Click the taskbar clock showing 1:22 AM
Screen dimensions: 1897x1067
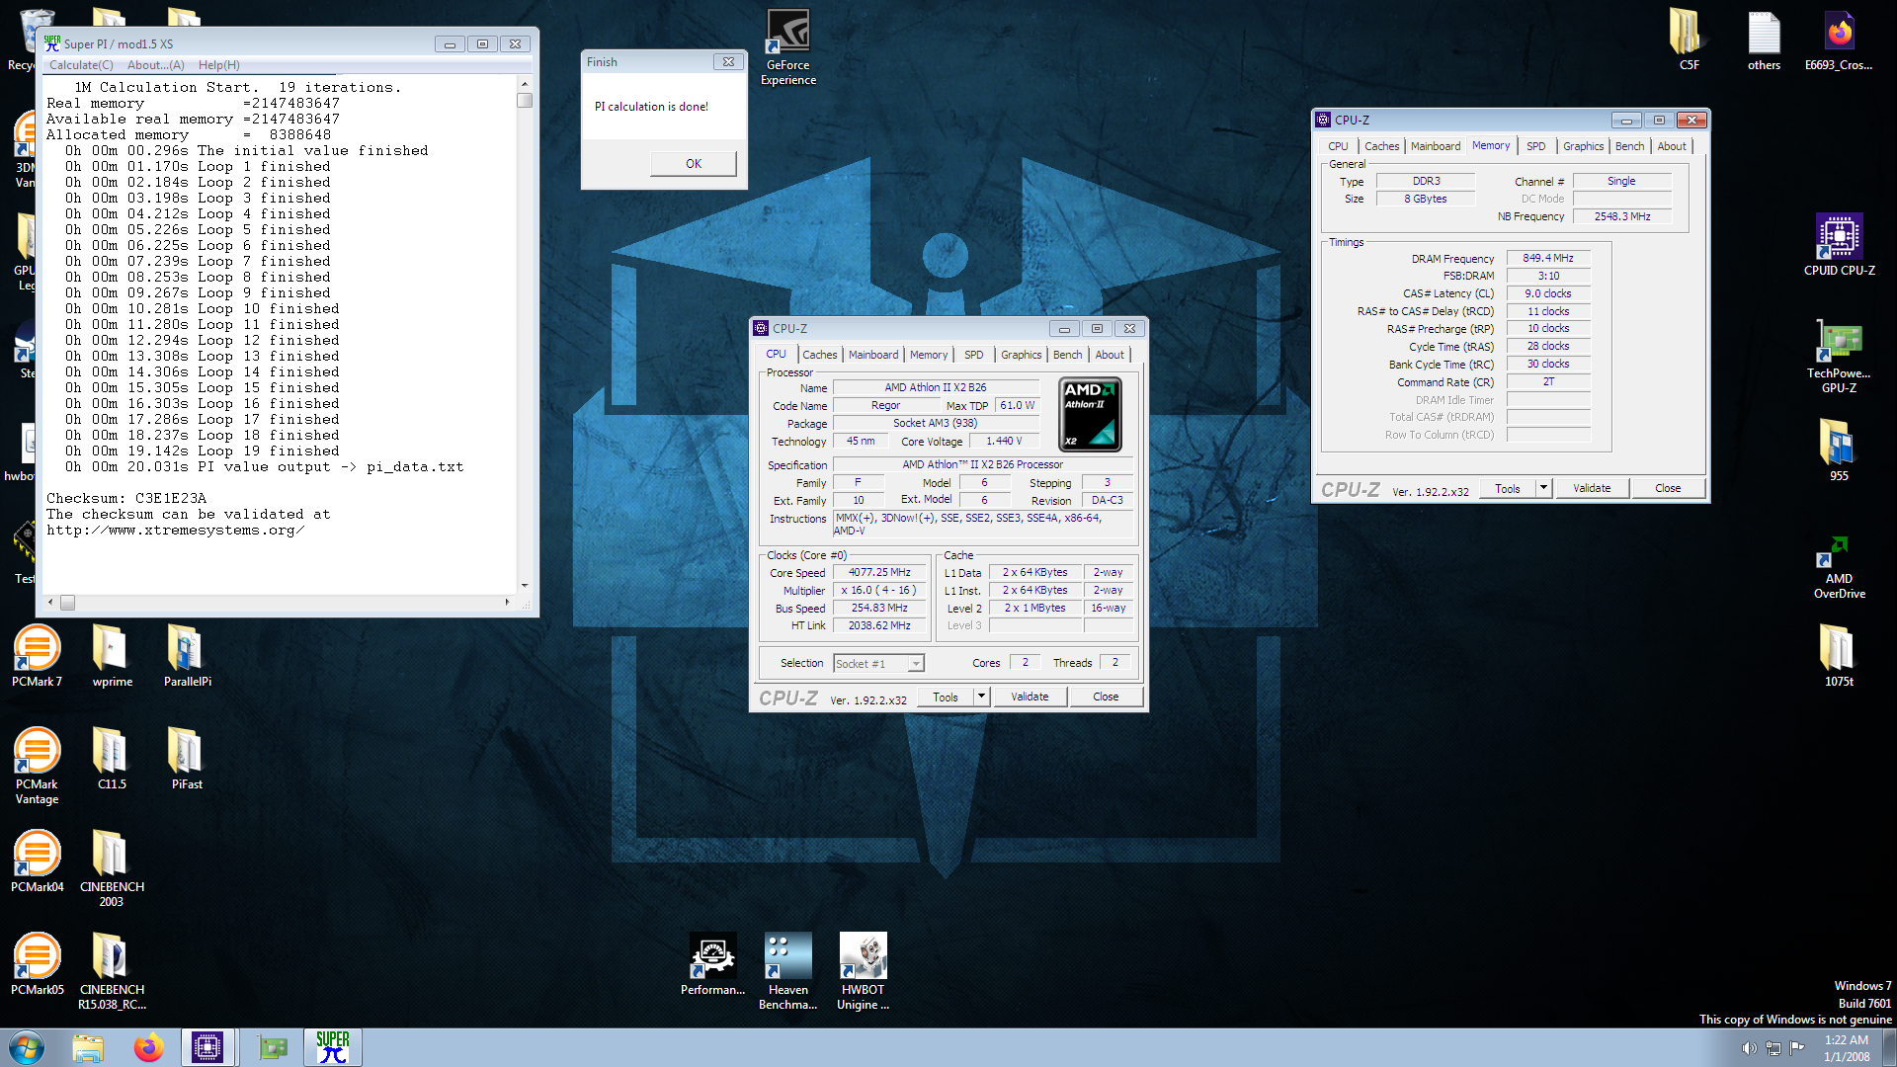point(1846,1047)
